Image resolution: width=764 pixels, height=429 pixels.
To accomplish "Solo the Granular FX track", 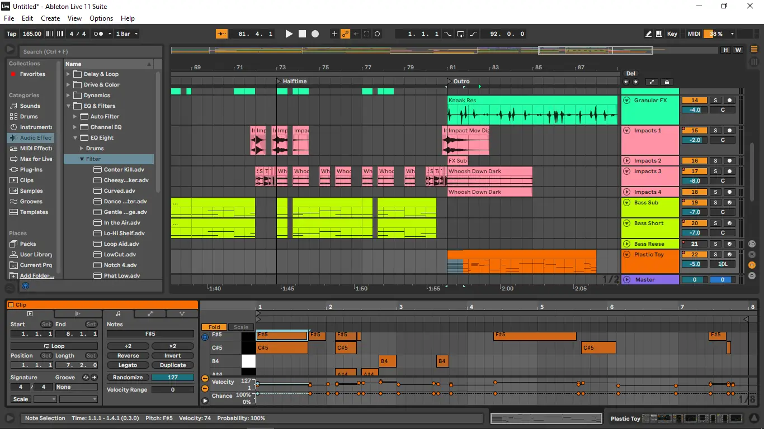I will [715, 101].
